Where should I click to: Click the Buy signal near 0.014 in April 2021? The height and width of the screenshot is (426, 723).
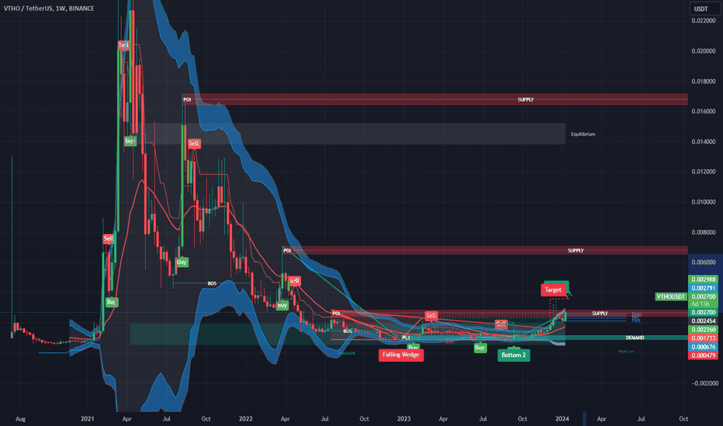pyautogui.click(x=130, y=141)
